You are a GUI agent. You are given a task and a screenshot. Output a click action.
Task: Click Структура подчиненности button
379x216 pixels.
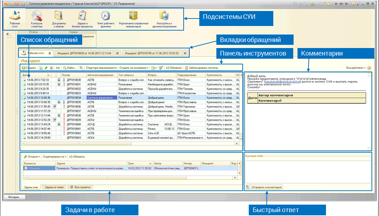coord(101,68)
